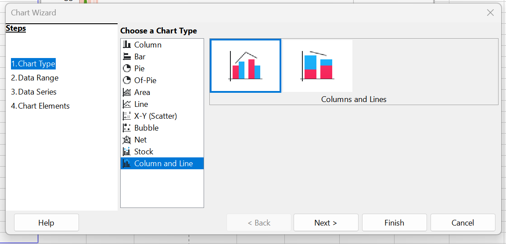Image resolution: width=506 pixels, height=244 pixels.
Task: Pick the X-Y (Scatter) chart icon
Action: tap(127, 116)
